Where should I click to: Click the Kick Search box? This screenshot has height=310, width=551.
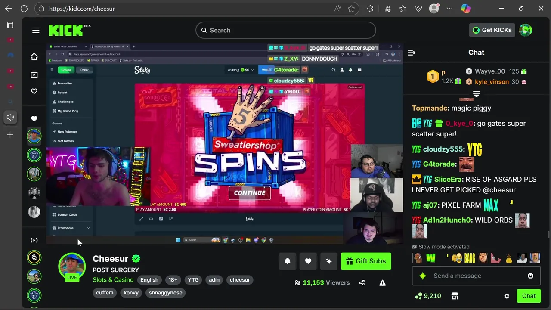pyautogui.click(x=286, y=30)
